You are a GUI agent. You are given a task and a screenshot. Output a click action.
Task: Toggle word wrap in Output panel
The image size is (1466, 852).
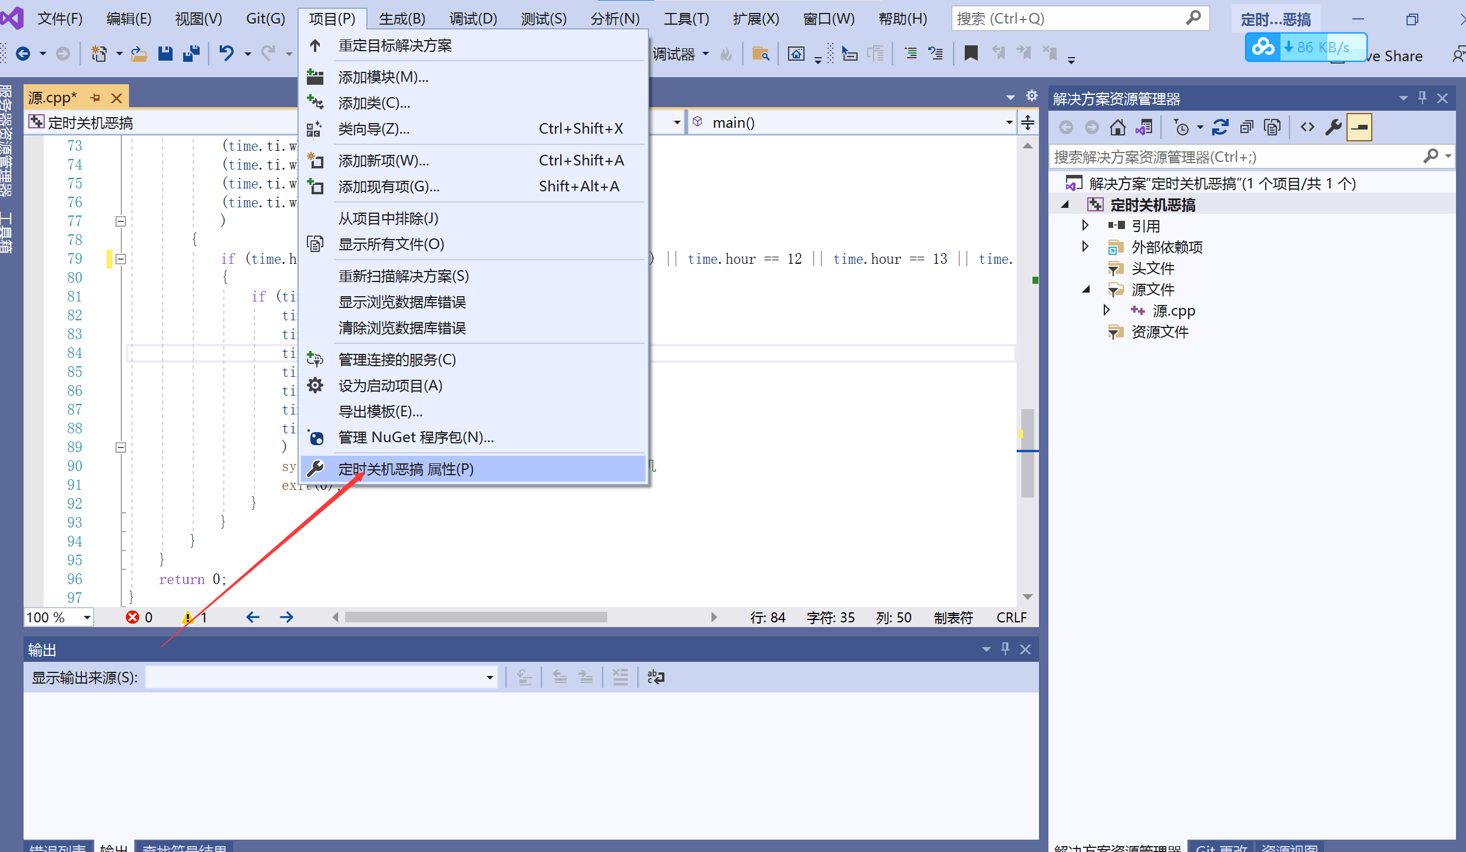click(x=656, y=677)
